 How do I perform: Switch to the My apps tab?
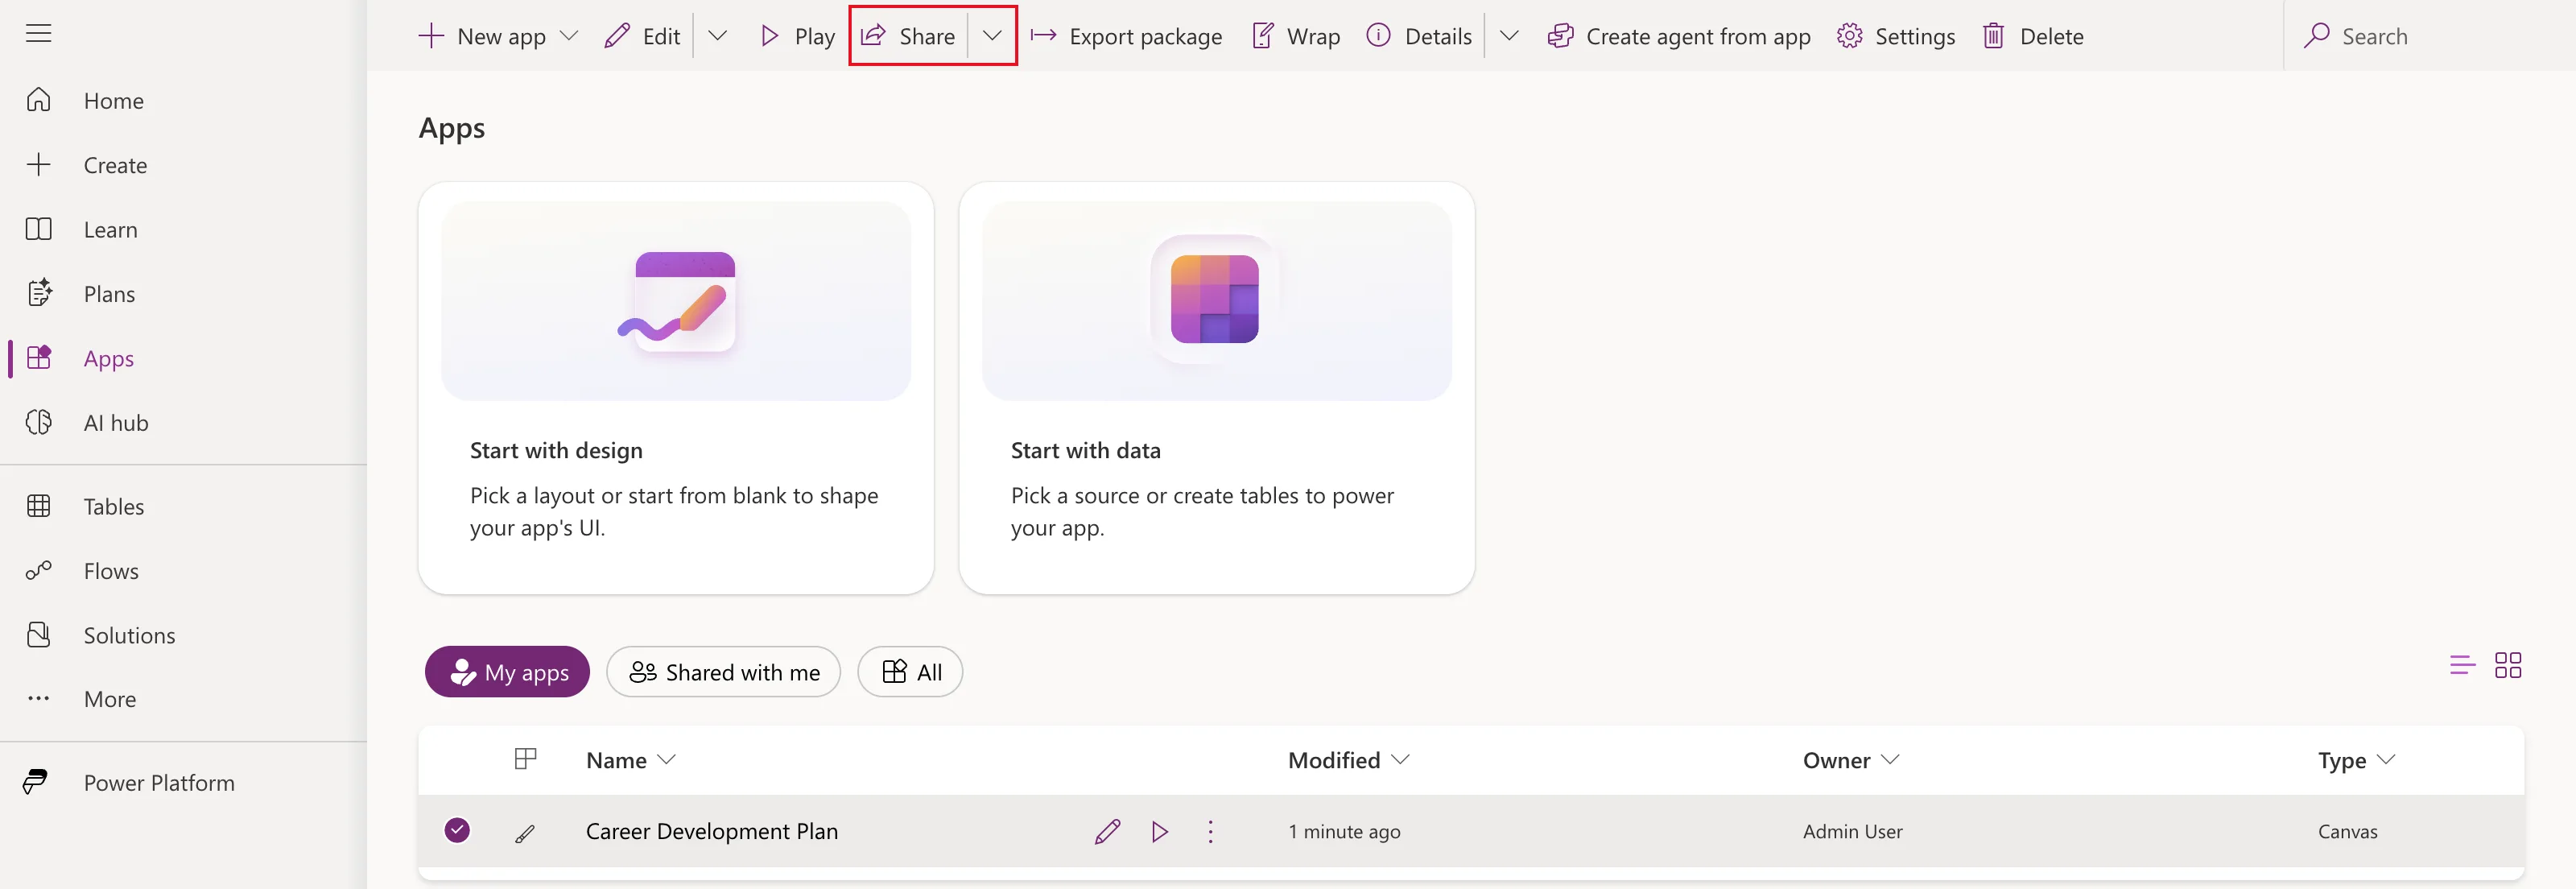[507, 672]
